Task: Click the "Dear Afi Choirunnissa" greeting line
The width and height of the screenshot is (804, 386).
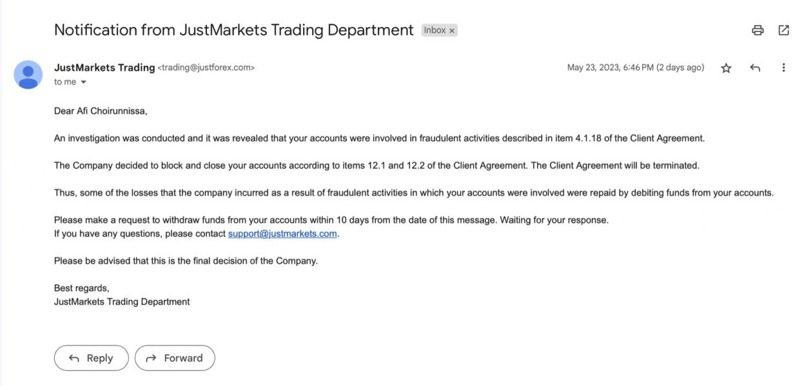Action: [x=101, y=111]
